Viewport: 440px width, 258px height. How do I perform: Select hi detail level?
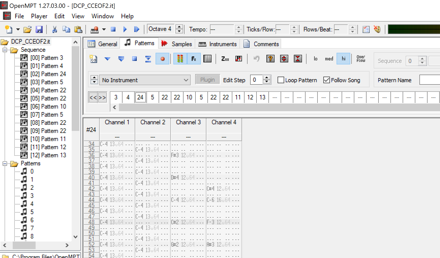coord(343,59)
